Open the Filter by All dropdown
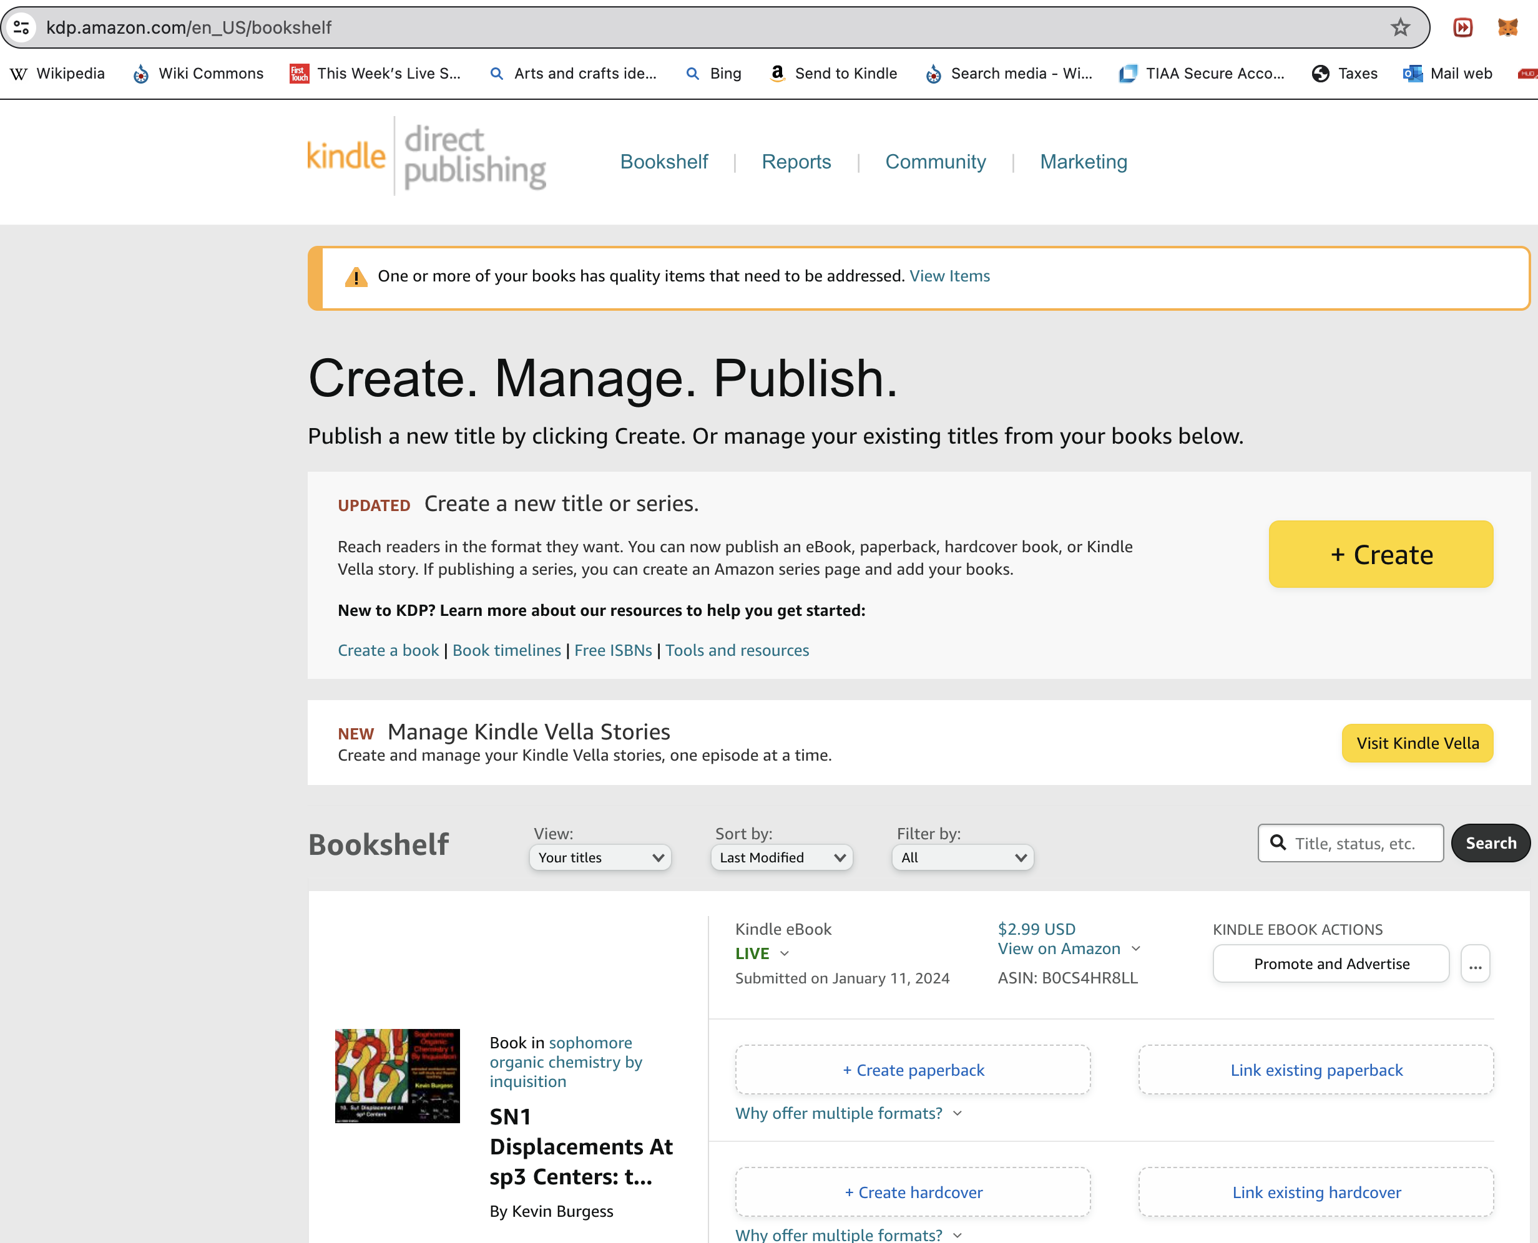The width and height of the screenshot is (1538, 1243). (962, 858)
